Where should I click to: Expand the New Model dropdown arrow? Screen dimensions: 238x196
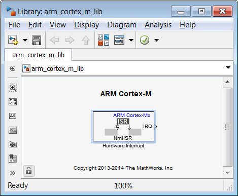25,40
